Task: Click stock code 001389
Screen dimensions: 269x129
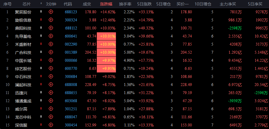Action: click(71, 52)
